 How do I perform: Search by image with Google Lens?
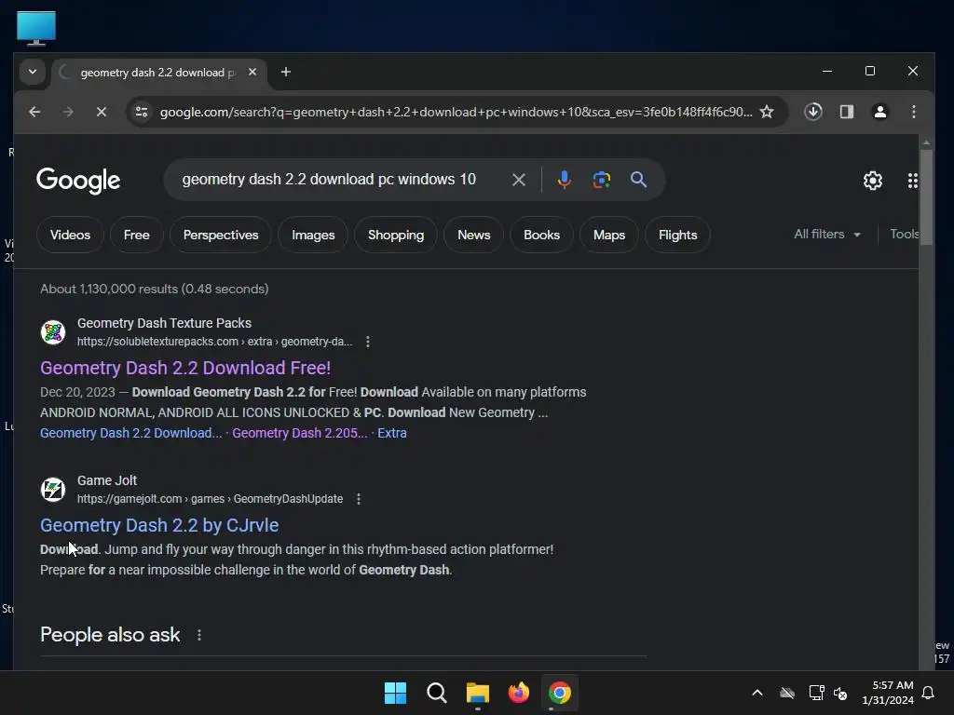601,180
